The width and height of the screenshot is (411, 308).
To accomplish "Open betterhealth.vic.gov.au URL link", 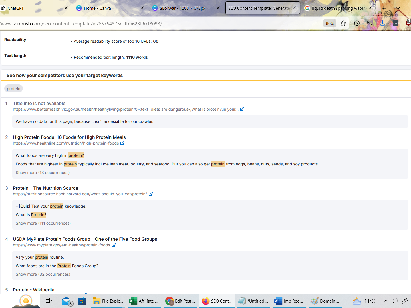I will 126,109.
